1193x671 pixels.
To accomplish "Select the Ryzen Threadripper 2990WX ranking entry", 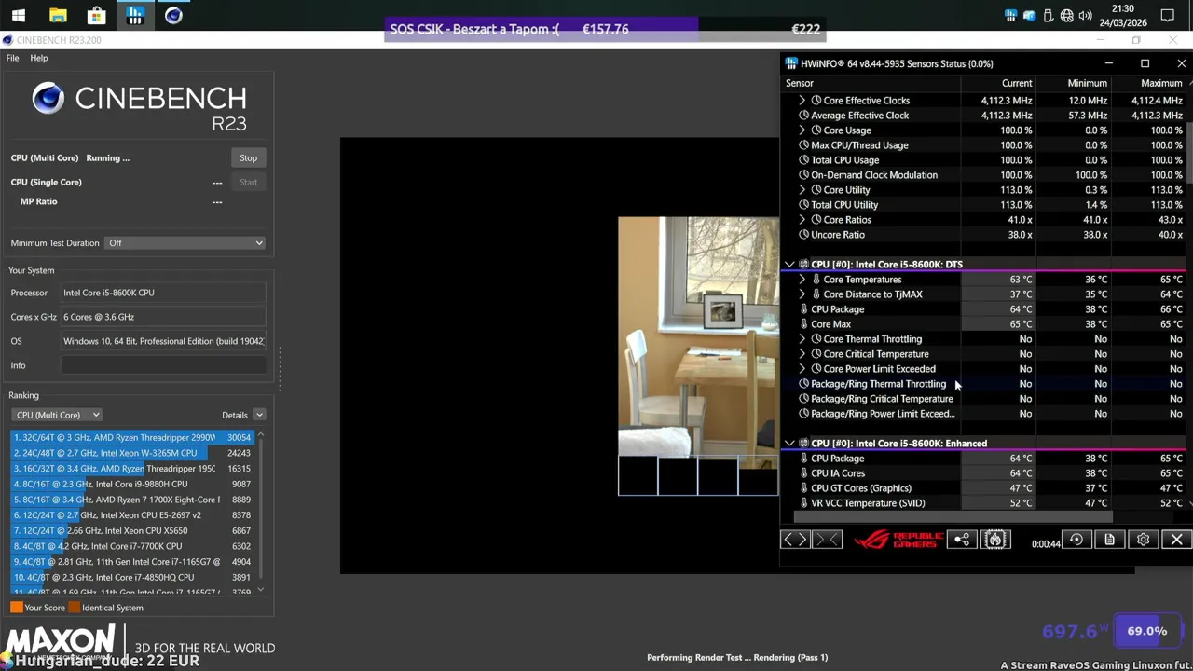I will pyautogui.click(x=131, y=437).
